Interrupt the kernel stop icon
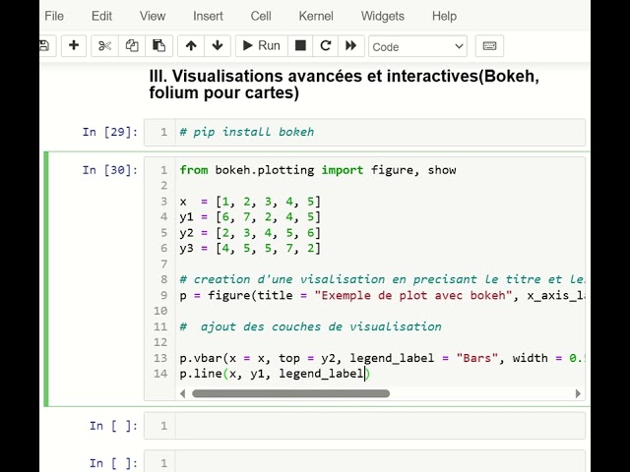This screenshot has height=472, width=630. tap(300, 46)
